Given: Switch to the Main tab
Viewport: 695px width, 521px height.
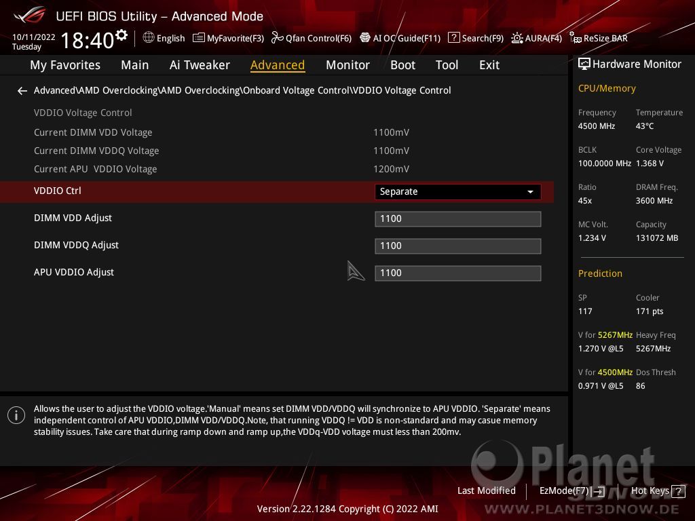Looking at the screenshot, I should [x=135, y=65].
